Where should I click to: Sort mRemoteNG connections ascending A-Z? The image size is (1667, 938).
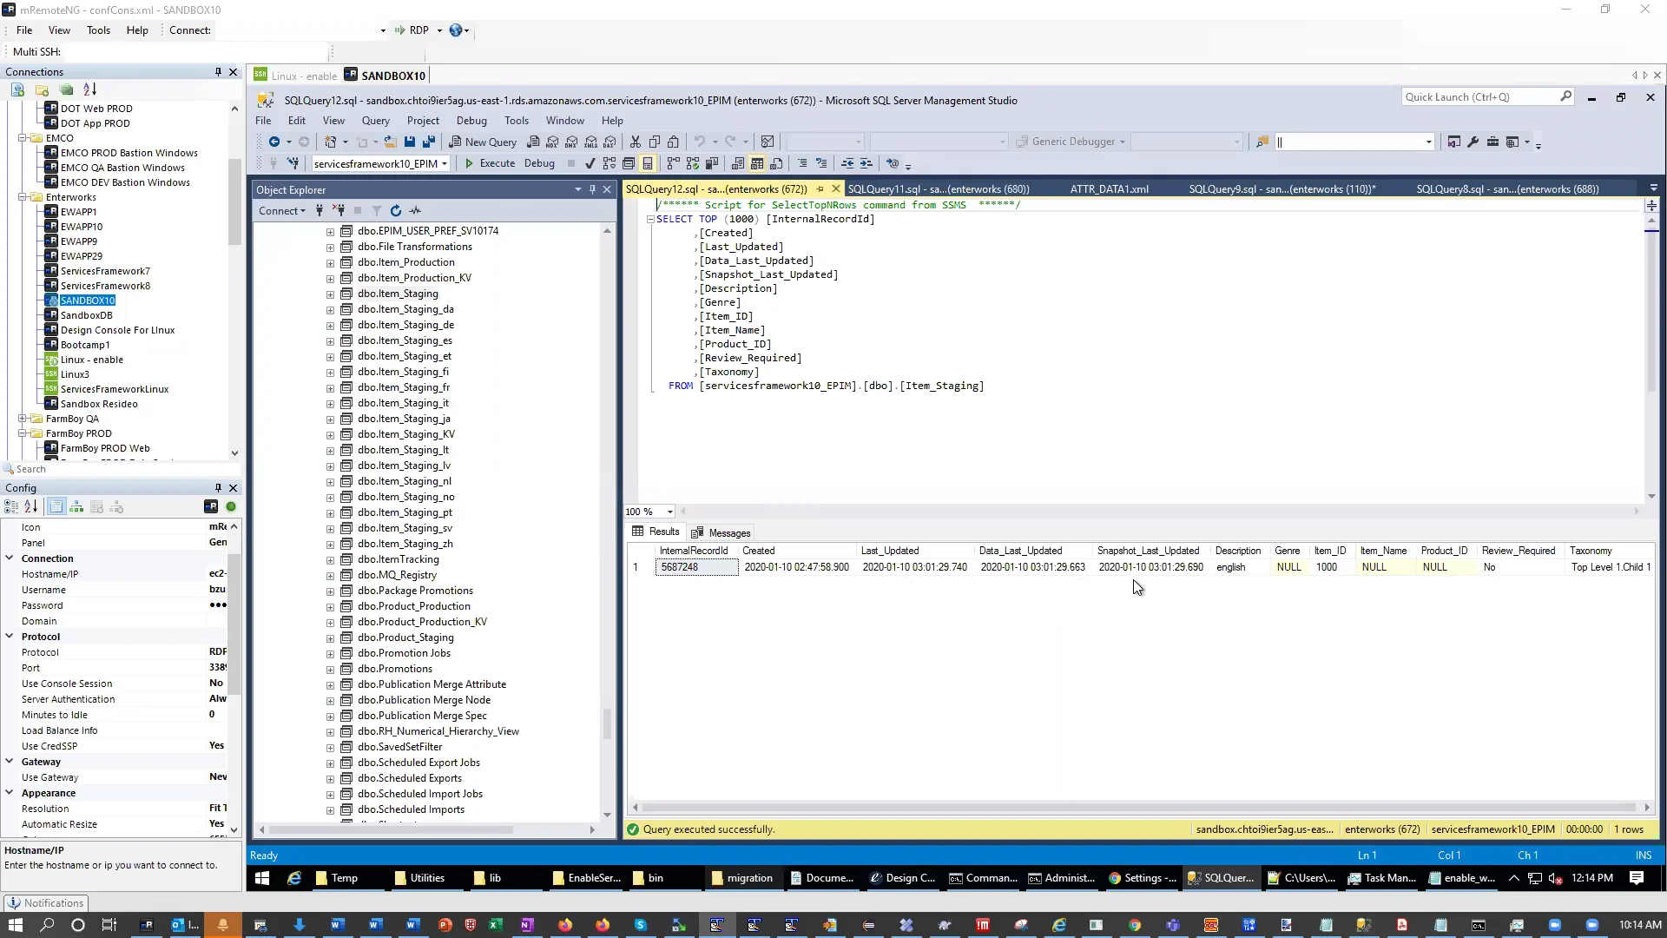click(x=89, y=89)
